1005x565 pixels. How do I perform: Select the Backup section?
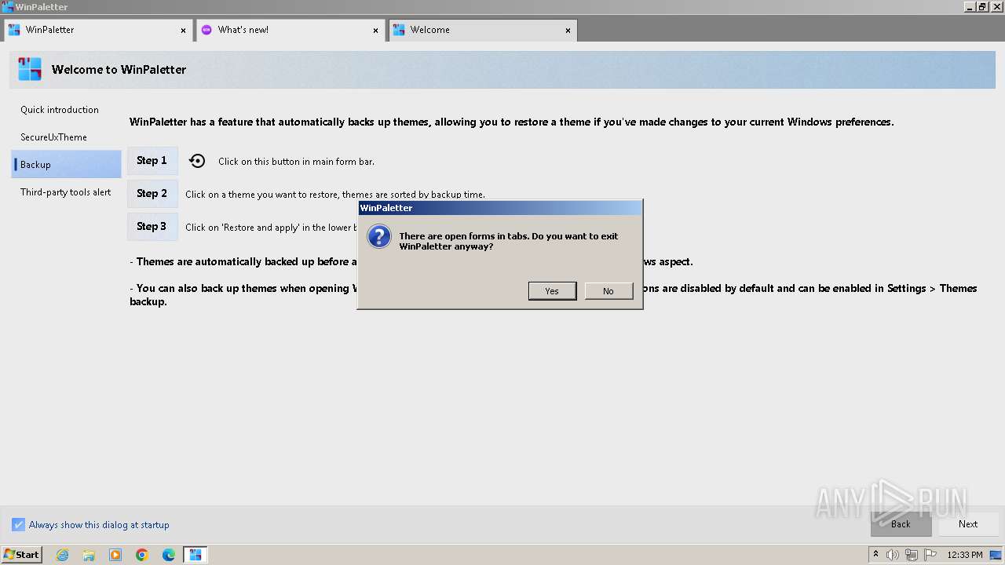pos(66,165)
